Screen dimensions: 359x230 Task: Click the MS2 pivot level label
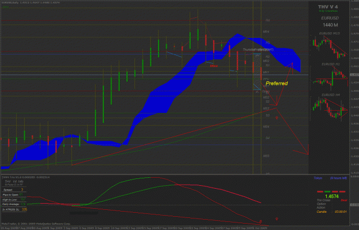[x=266, y=98]
